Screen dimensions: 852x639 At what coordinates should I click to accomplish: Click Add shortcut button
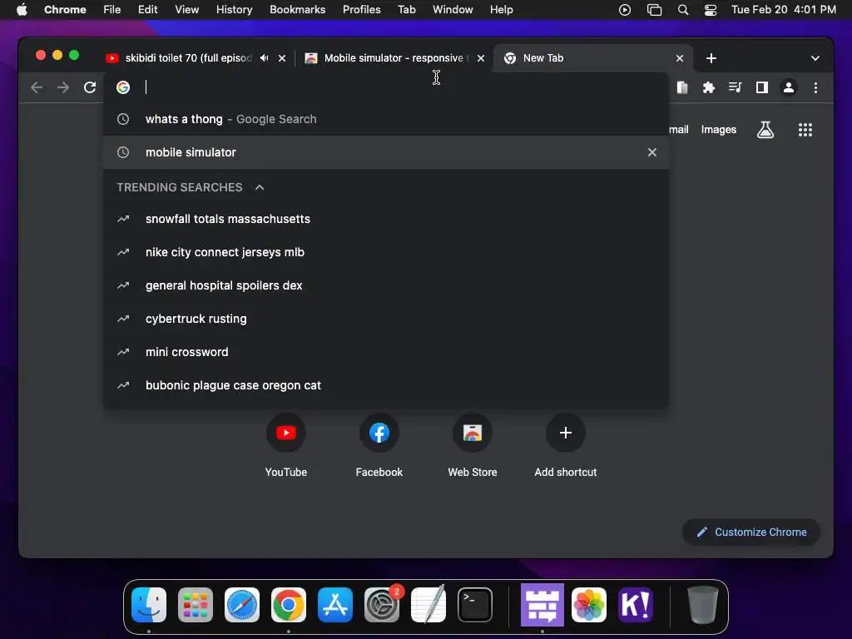click(x=566, y=446)
